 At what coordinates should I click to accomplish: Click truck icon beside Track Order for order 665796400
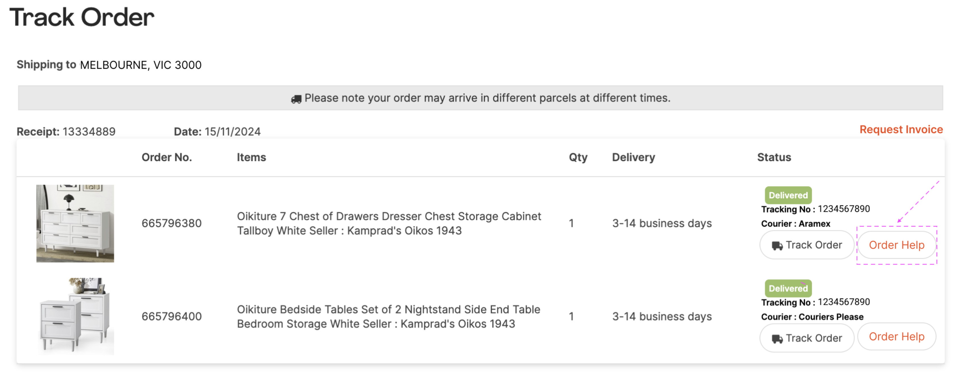pyautogui.click(x=777, y=339)
